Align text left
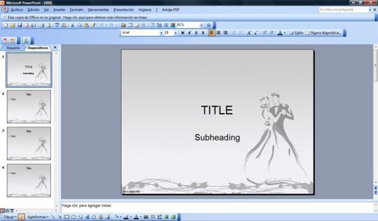 [211, 33]
